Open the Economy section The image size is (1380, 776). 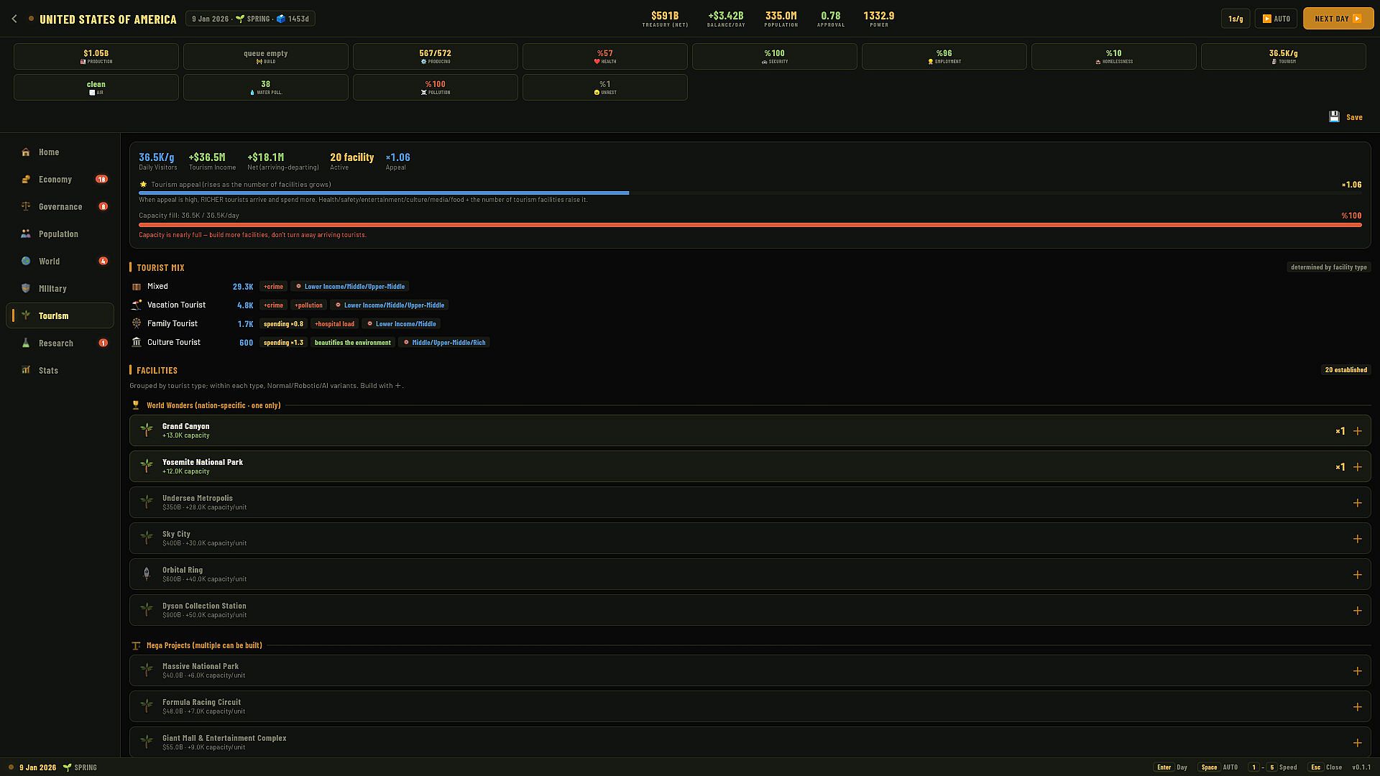[60, 180]
